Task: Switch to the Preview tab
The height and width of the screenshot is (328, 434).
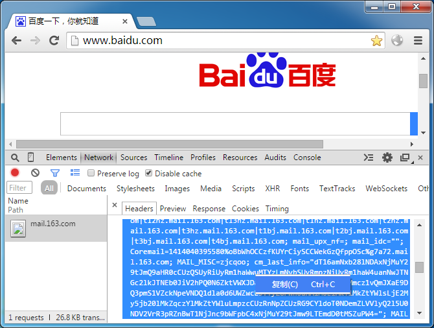Action: coord(173,209)
